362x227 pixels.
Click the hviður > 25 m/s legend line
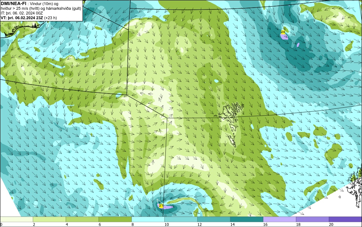pos(41,9)
